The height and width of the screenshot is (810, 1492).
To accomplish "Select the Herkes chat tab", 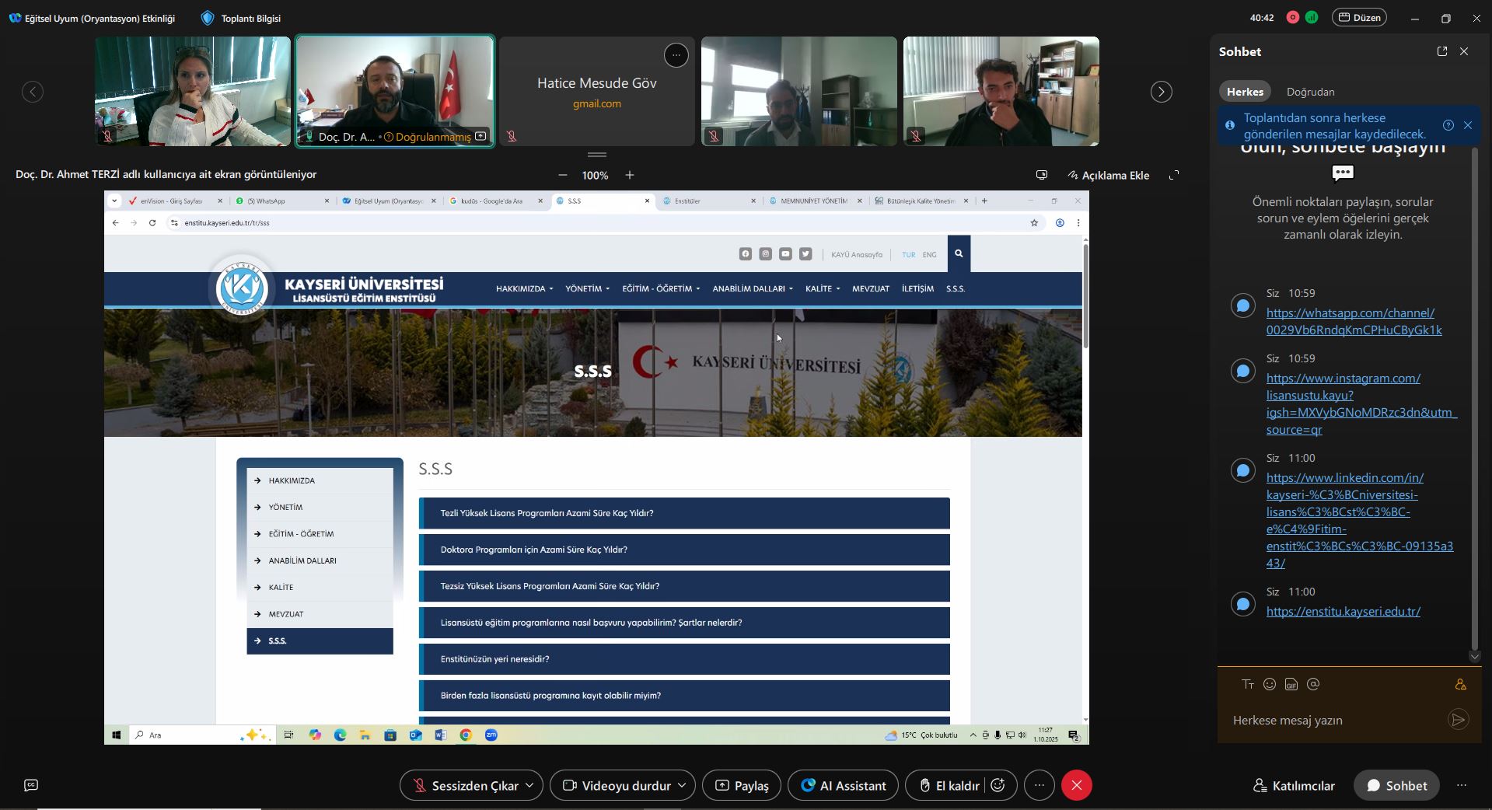I will pos(1245,92).
